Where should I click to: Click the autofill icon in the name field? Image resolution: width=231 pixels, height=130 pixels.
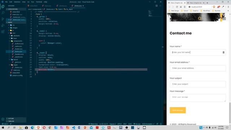click(x=223, y=52)
